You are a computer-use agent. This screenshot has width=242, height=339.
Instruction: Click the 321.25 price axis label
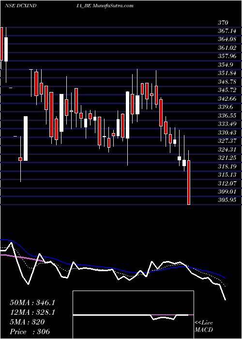(x=227, y=158)
